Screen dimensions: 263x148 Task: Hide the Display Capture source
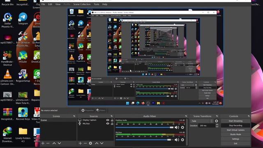click(108, 120)
